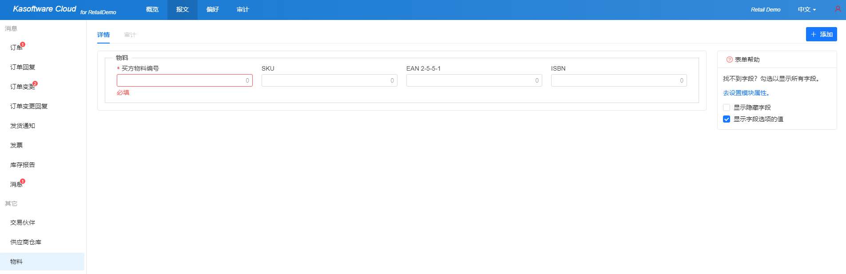Switch to the 审计 sub-tab
This screenshot has height=274, width=846.
[130, 35]
